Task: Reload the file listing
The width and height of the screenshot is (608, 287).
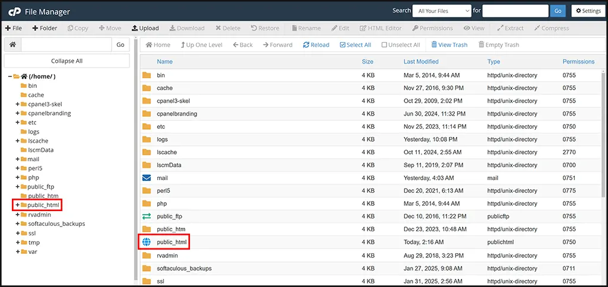Action: 316,45
